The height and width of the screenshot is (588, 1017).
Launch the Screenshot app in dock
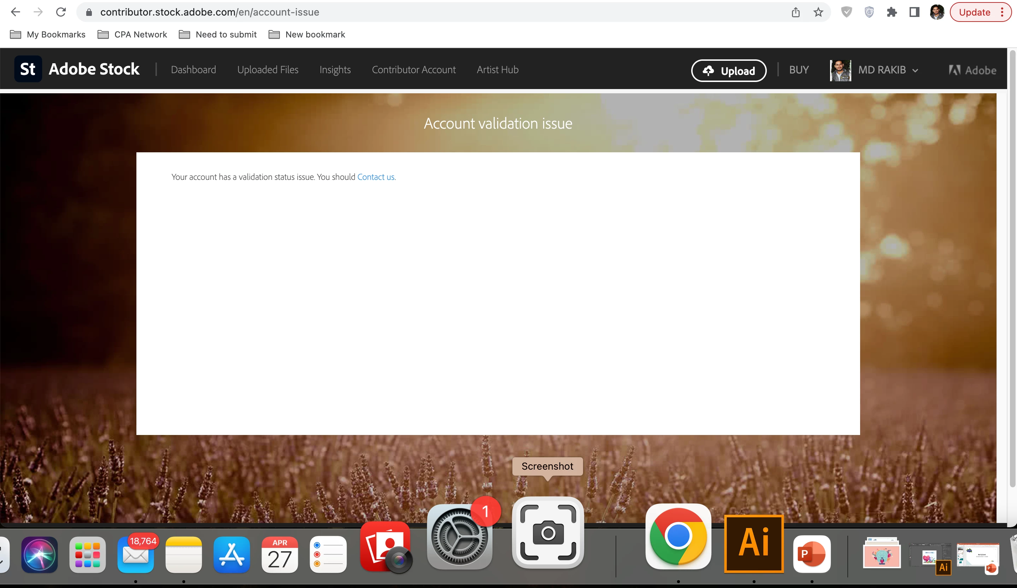pyautogui.click(x=548, y=533)
